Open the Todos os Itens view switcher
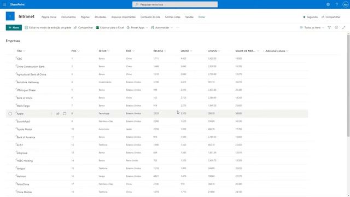 pos(312,27)
